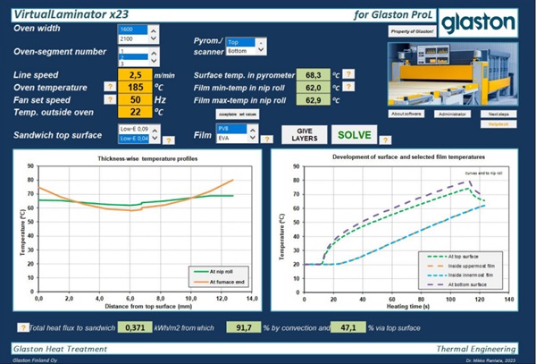Select 2100 in Oven width list
Image resolution: width=536 pixels, height=364 pixels.
tap(133, 38)
